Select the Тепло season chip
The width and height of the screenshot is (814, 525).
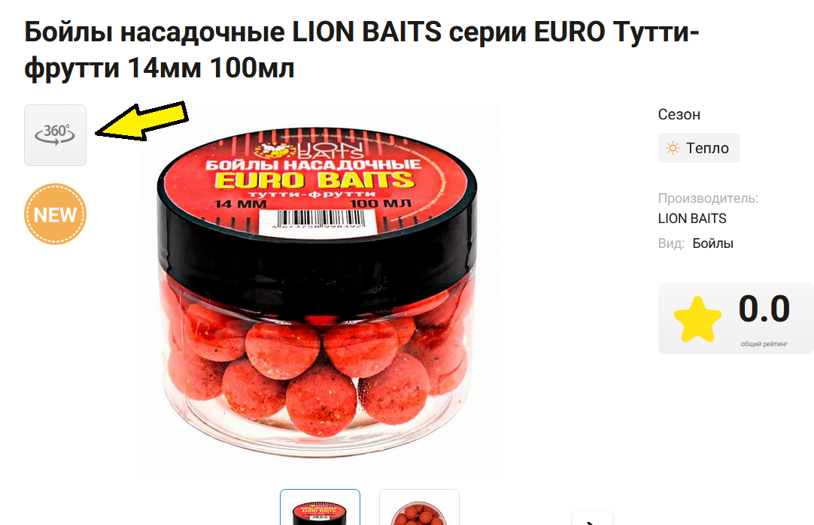pos(699,148)
